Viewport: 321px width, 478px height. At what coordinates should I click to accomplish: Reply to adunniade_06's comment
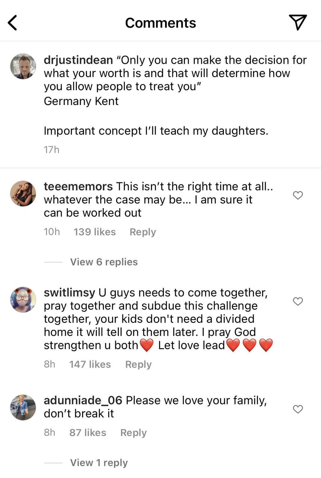coord(134,433)
